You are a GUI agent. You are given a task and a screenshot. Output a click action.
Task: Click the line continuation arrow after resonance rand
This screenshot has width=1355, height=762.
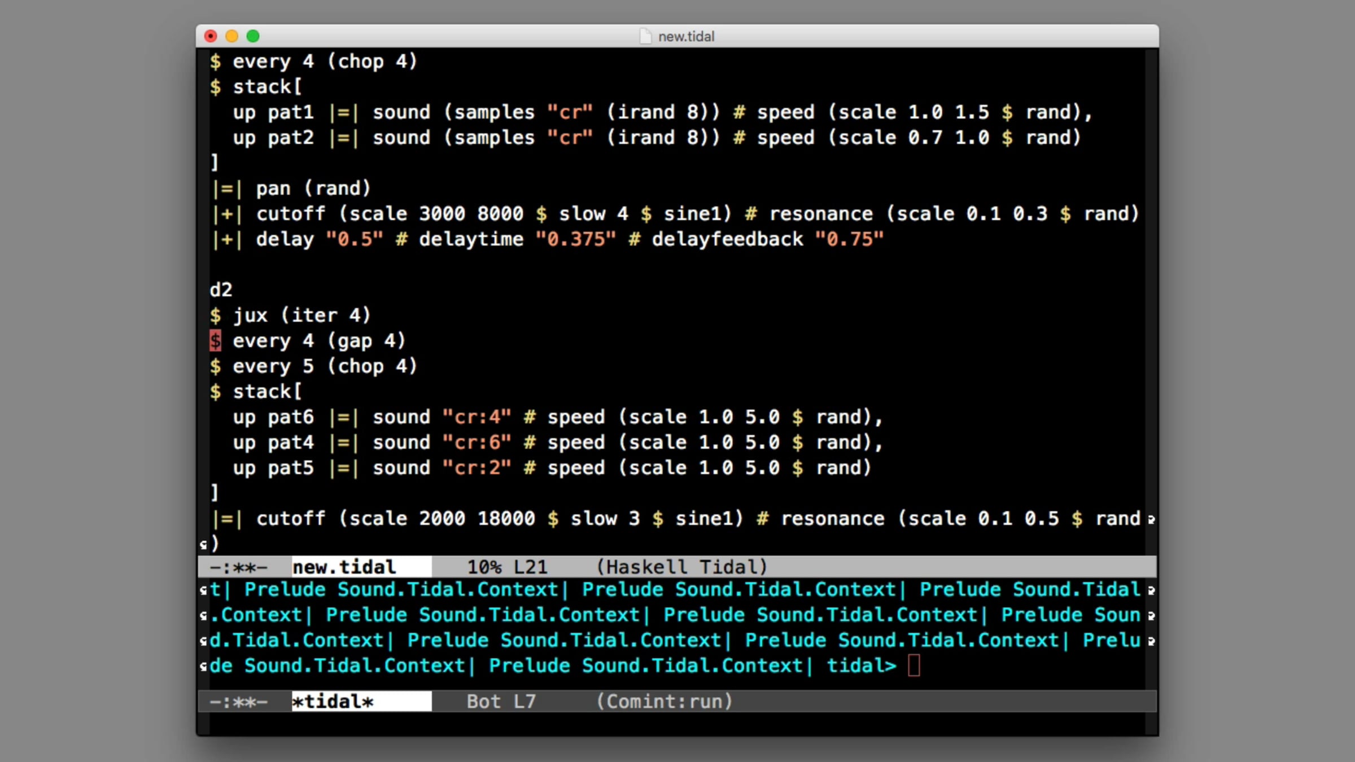pos(1151,519)
